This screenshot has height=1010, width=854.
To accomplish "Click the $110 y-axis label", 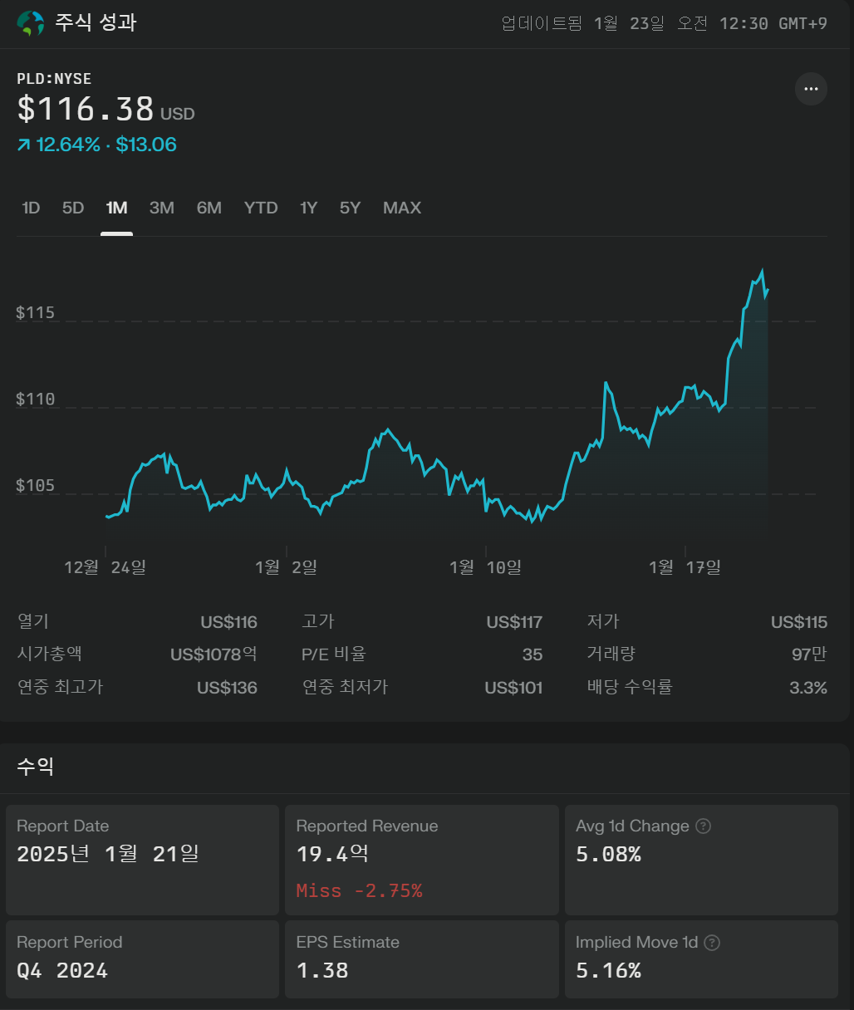I will (x=35, y=399).
